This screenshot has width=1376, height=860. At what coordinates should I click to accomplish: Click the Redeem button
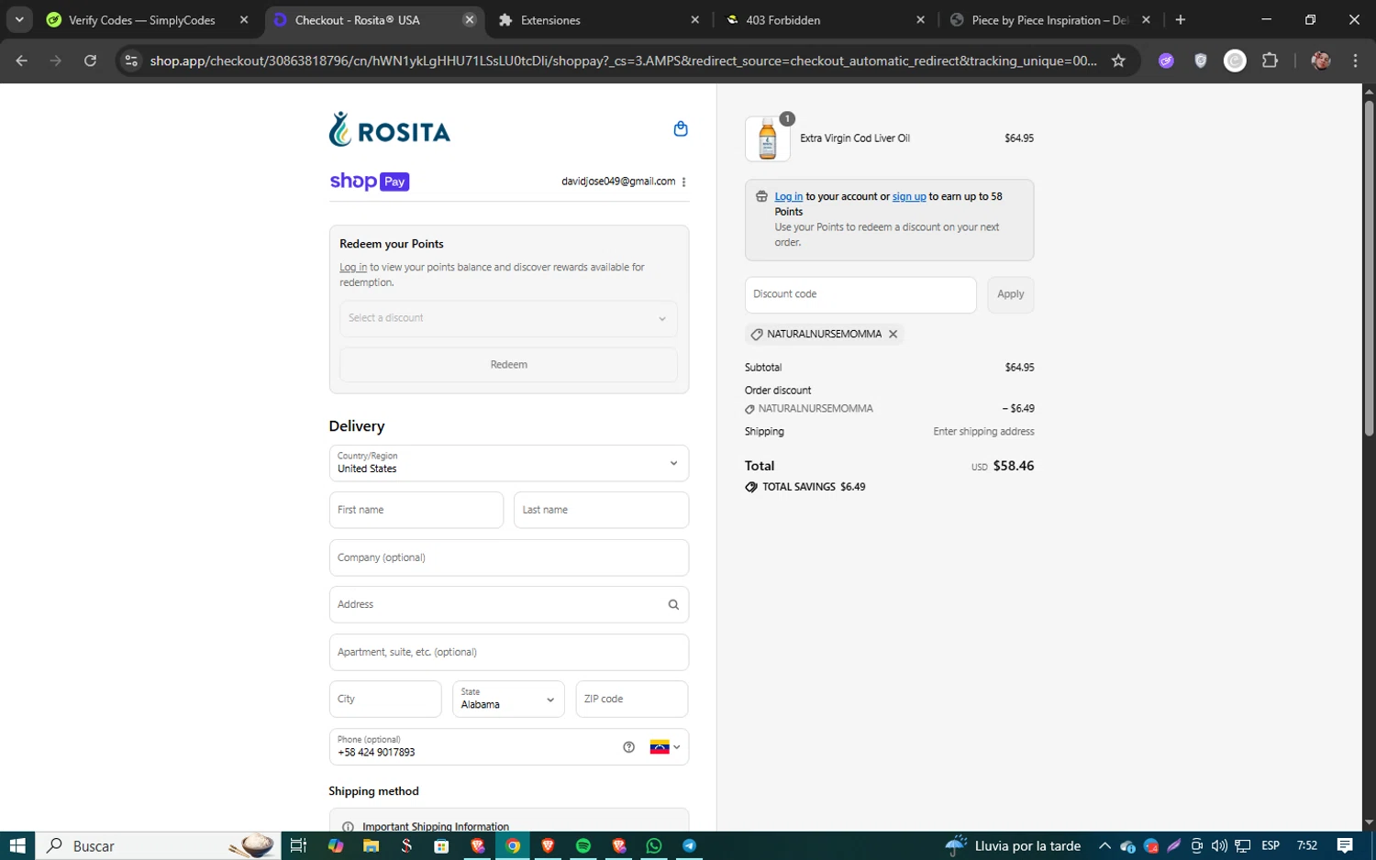coord(508,365)
